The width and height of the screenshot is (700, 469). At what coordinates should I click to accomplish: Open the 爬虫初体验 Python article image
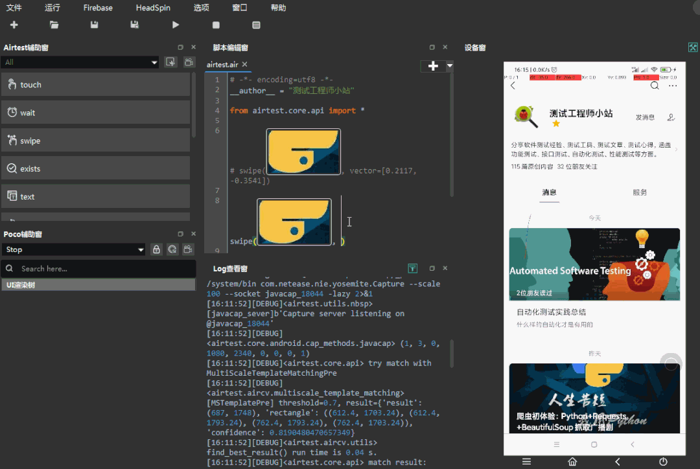(x=594, y=398)
